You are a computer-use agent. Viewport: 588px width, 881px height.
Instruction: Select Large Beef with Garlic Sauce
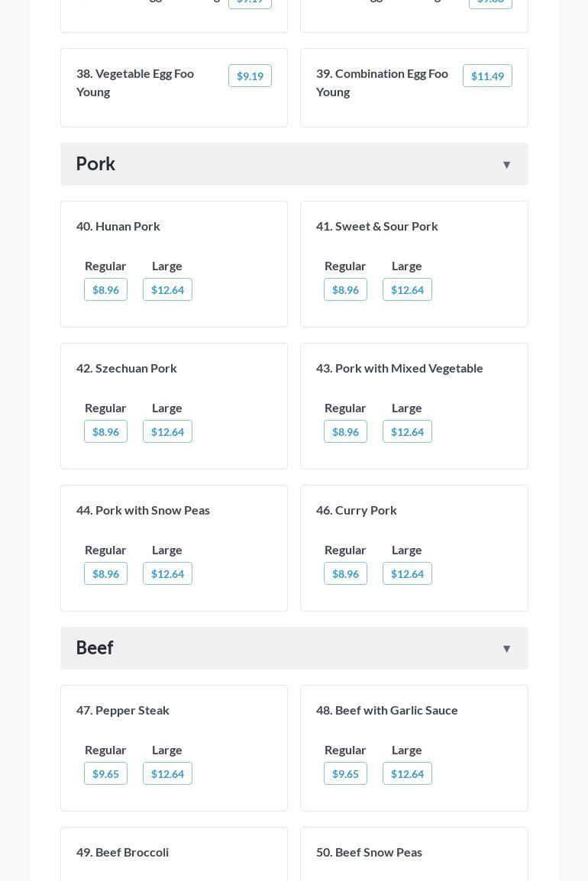(x=407, y=774)
